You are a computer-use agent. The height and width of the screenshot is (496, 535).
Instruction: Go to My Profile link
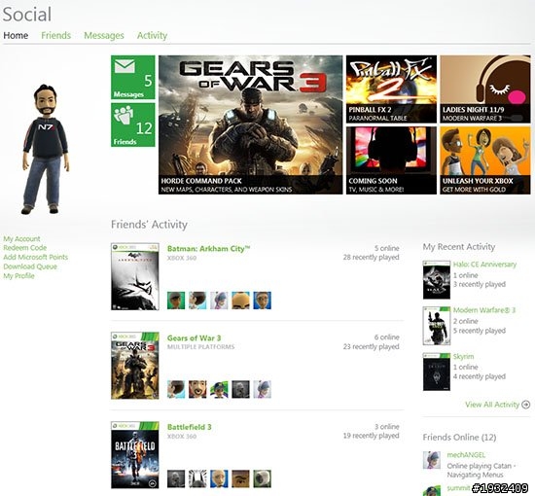tap(18, 276)
